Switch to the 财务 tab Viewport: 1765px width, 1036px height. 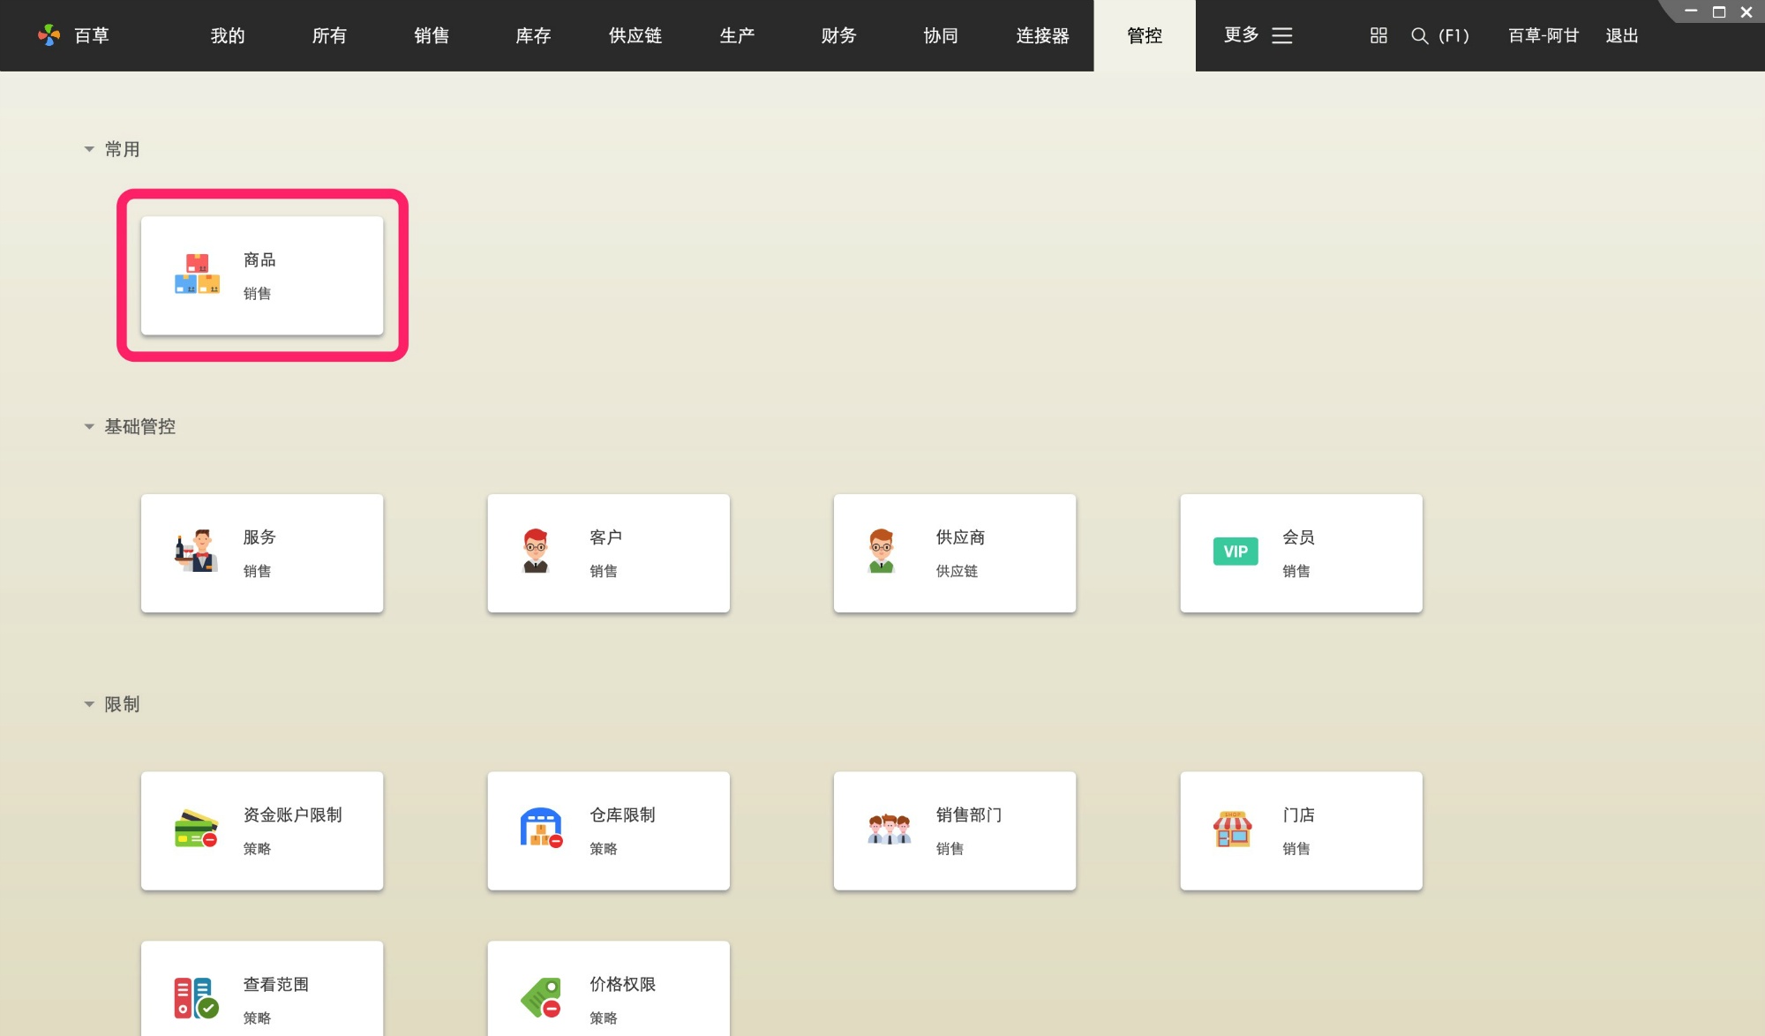(839, 35)
